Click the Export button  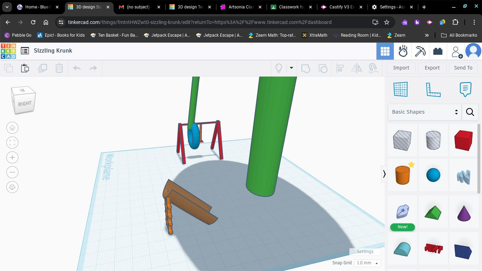pyautogui.click(x=432, y=68)
